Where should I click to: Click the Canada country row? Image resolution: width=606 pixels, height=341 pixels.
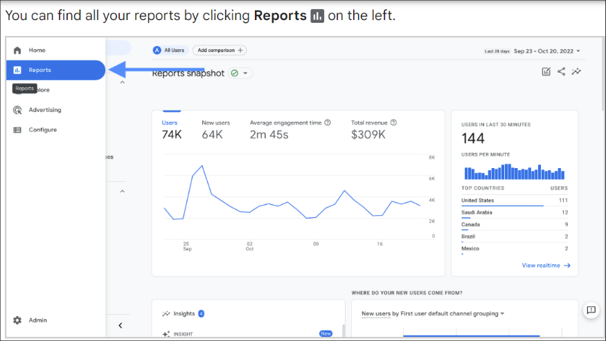click(x=515, y=225)
